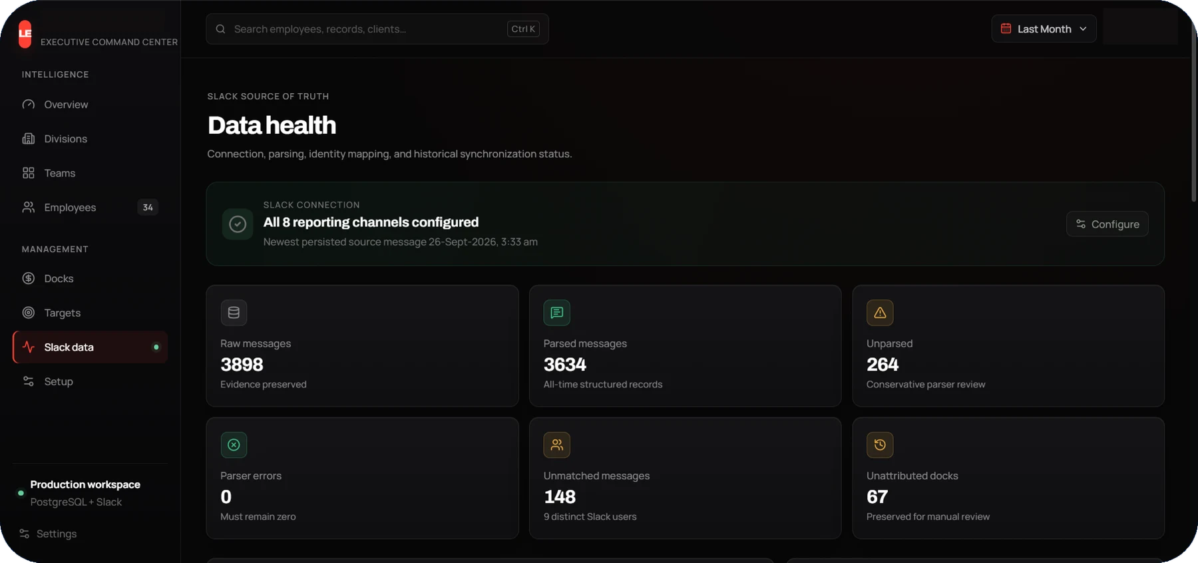Open the Last Month date dropdown
The image size is (1198, 563).
(1044, 29)
